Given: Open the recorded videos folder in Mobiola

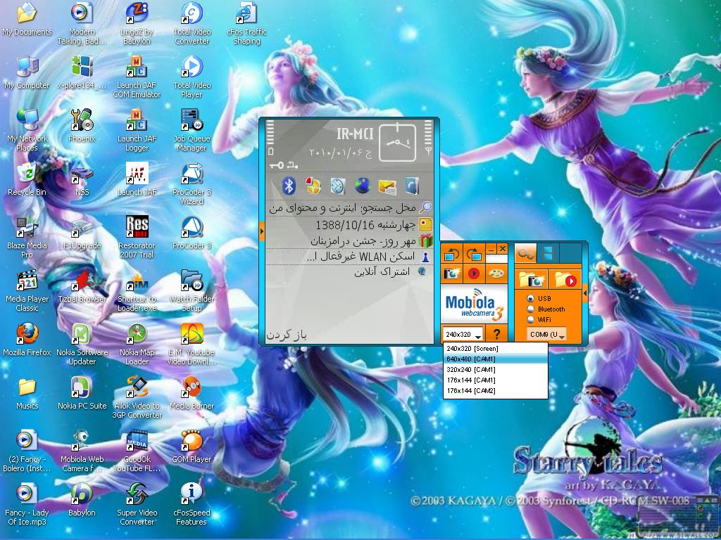Looking at the screenshot, I should click(565, 280).
